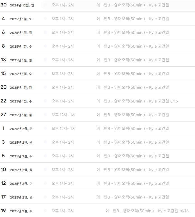Viewport: 195px width, 217px height.
Task: Open day 4 of January 2025
Action: [3, 18]
